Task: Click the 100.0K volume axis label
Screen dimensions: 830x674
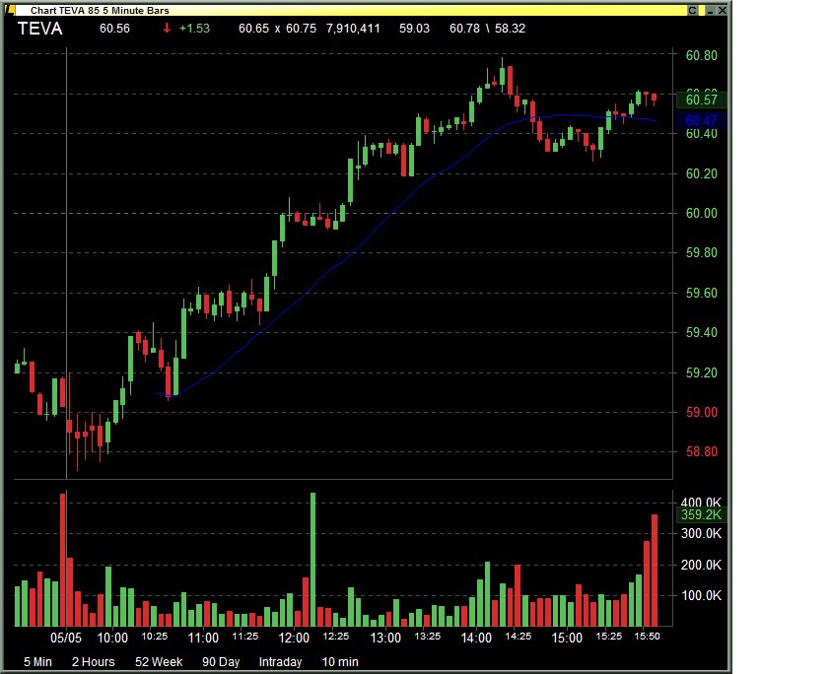Action: [701, 596]
